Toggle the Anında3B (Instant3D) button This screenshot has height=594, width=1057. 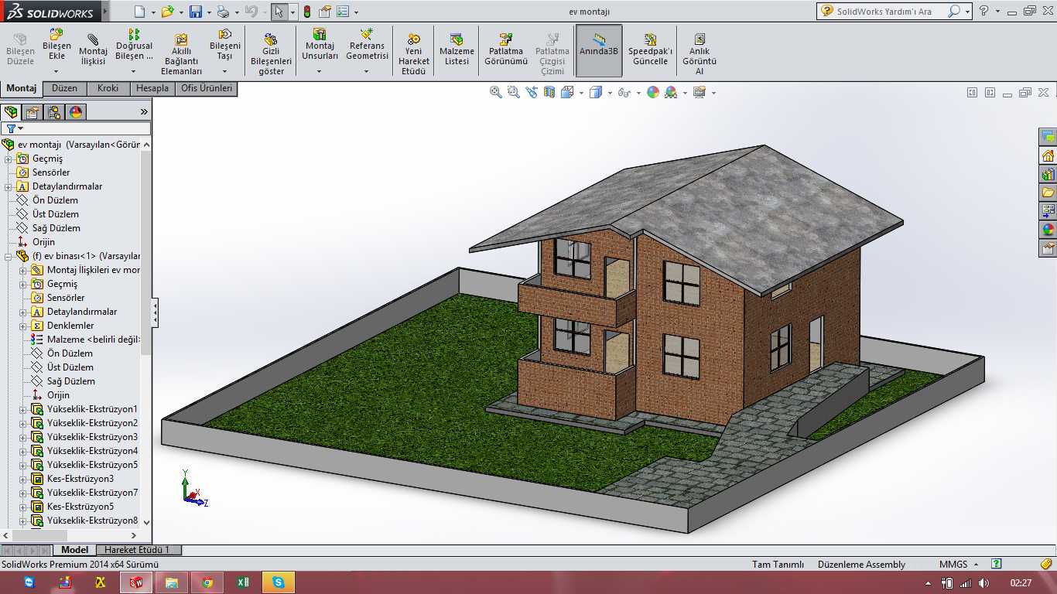click(x=599, y=50)
